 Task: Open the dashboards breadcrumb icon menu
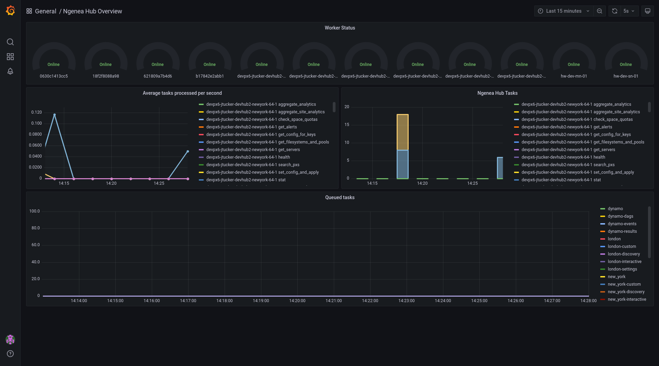29,11
